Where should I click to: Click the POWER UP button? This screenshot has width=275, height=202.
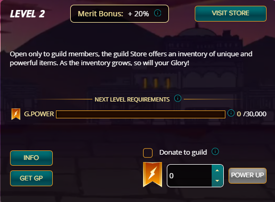(x=248, y=176)
